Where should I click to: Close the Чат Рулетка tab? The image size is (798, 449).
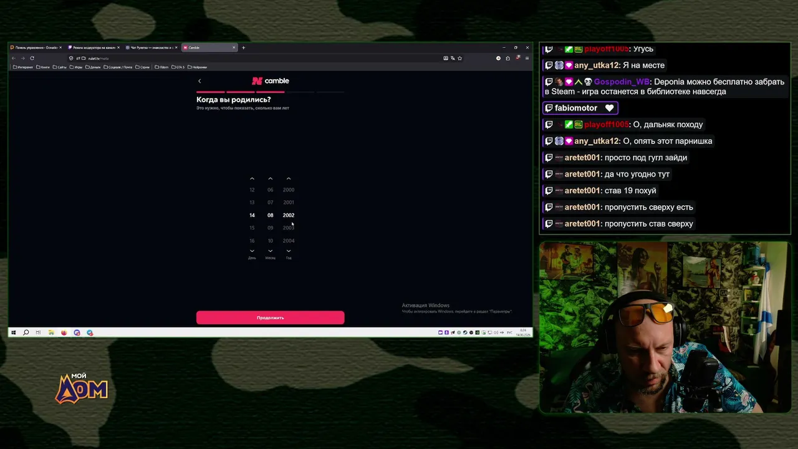[176, 47]
